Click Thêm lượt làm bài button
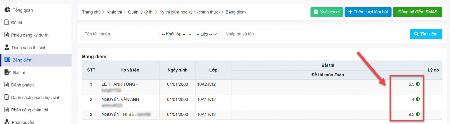450x124 pixels. click(368, 12)
